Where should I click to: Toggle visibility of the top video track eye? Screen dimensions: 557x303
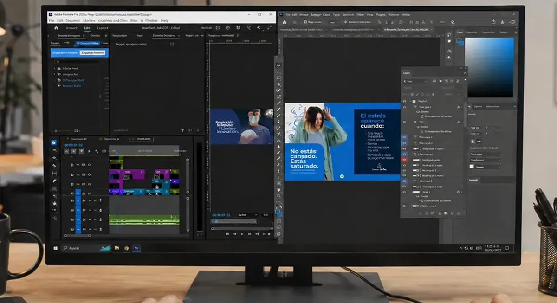tap(89, 165)
